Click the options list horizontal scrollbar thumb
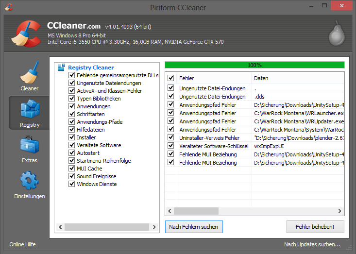Image resolution: width=356 pixels, height=254 pixels. coord(107,227)
